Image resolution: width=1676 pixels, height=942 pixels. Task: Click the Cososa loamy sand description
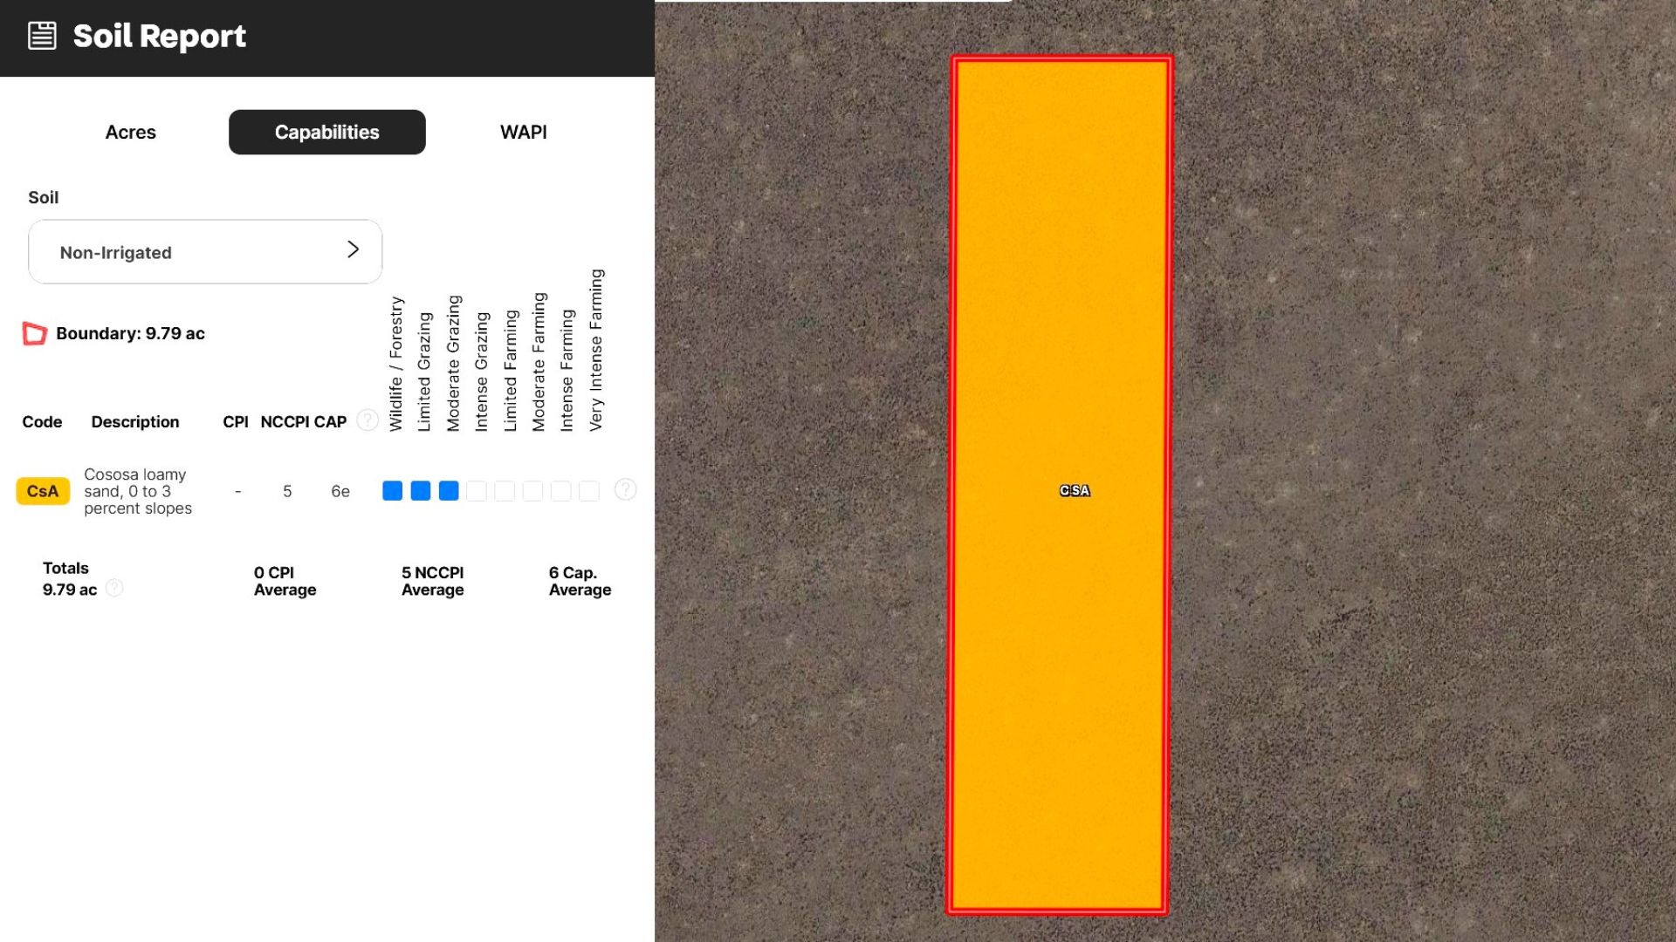(x=137, y=491)
